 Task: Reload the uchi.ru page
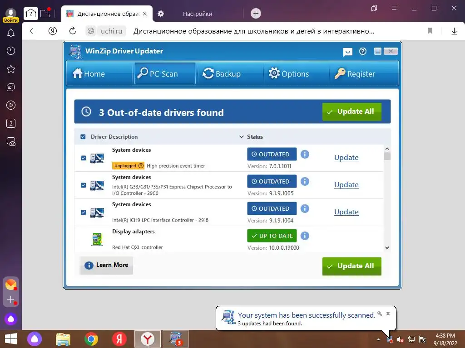[x=73, y=31]
